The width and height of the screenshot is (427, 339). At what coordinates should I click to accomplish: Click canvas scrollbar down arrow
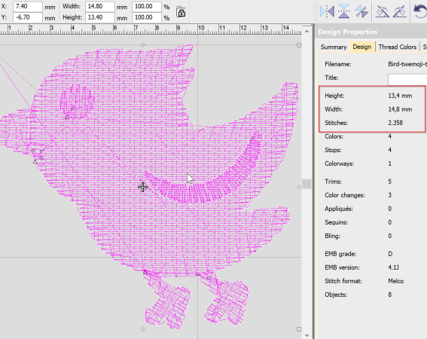coord(307,335)
